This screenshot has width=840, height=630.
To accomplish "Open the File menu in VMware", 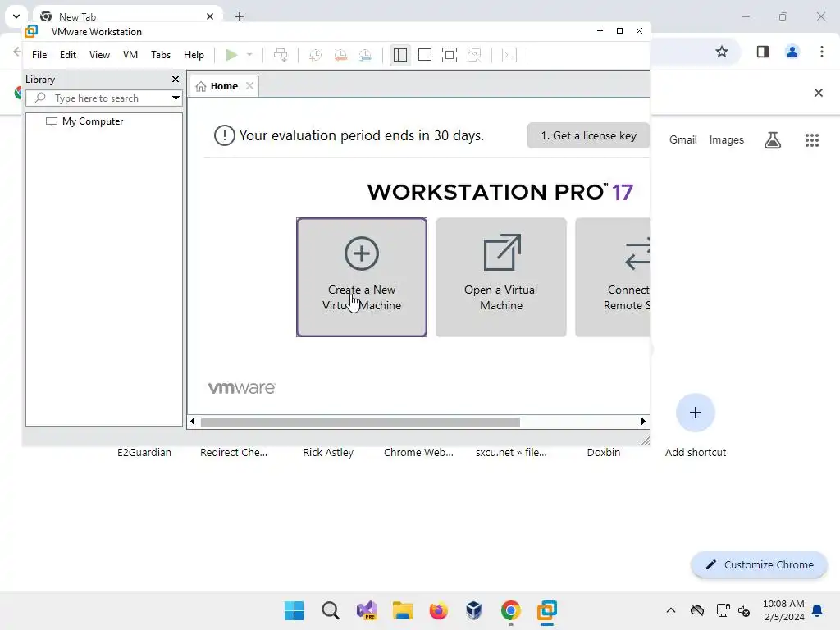I will coord(39,55).
